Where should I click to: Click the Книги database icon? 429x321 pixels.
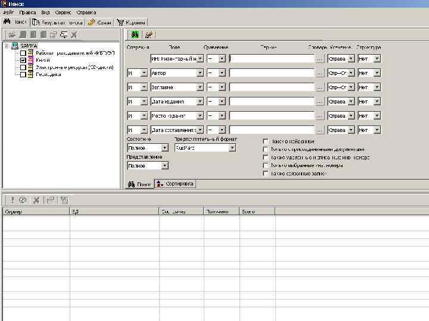pos(30,60)
